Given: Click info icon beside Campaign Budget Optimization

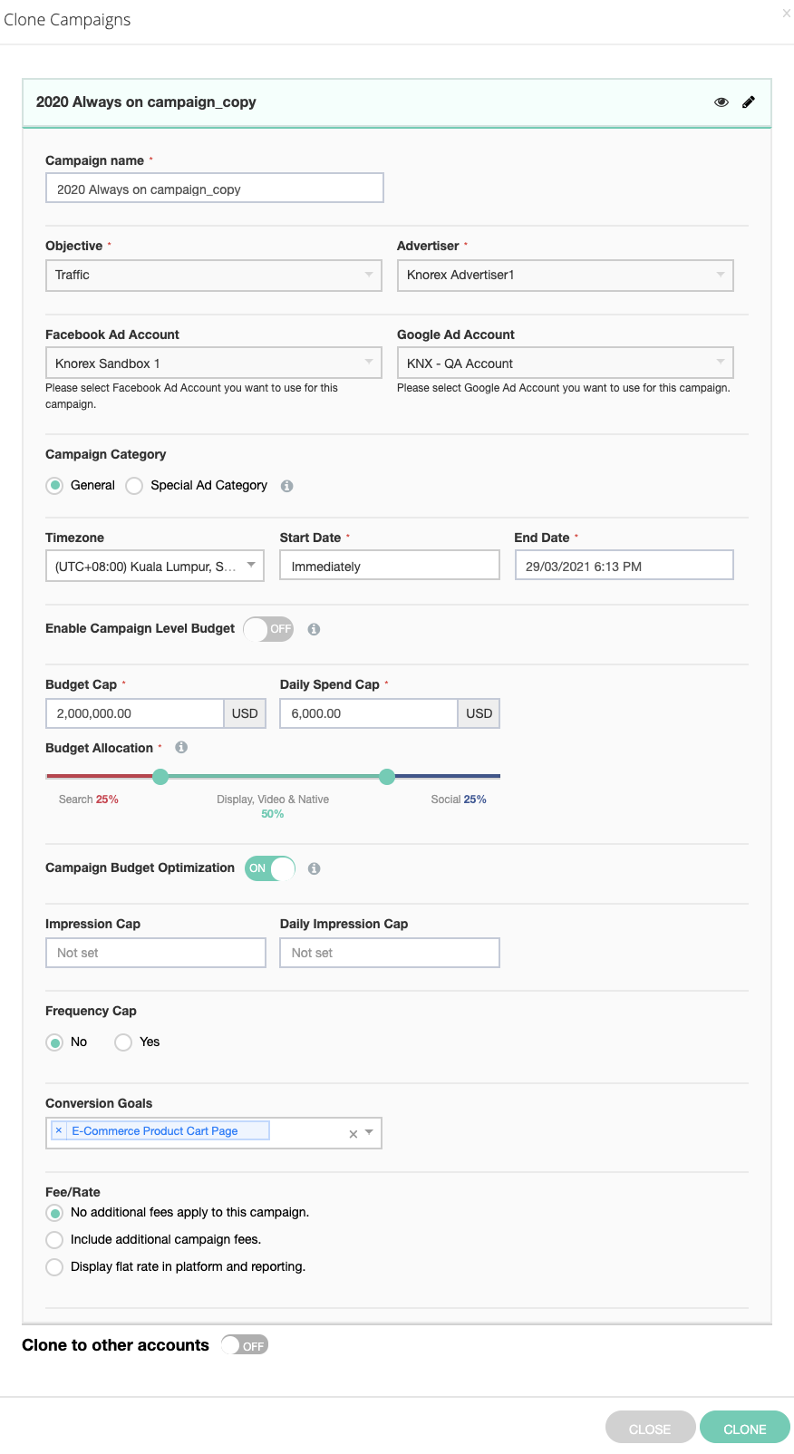Looking at the screenshot, I should [314, 868].
